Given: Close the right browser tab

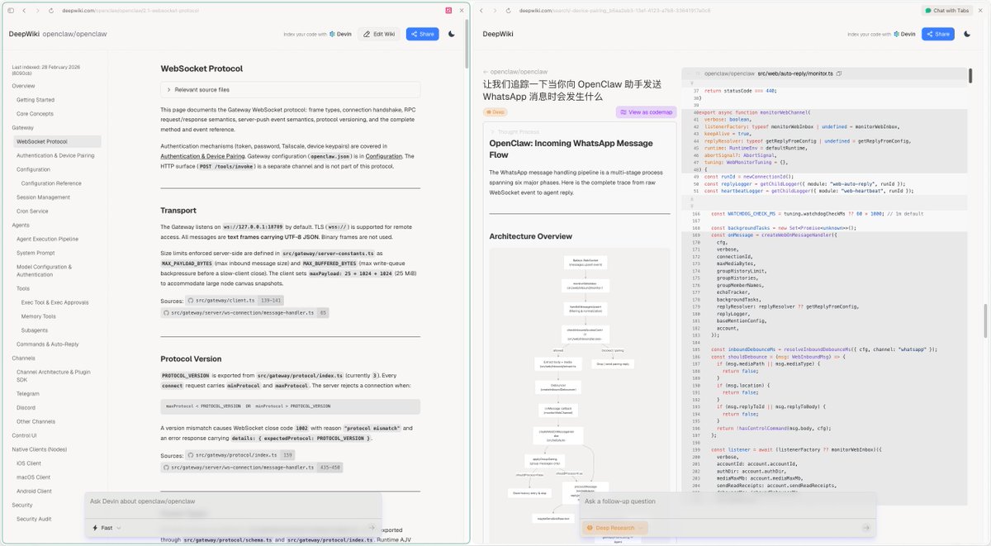Looking at the screenshot, I should click(982, 10).
